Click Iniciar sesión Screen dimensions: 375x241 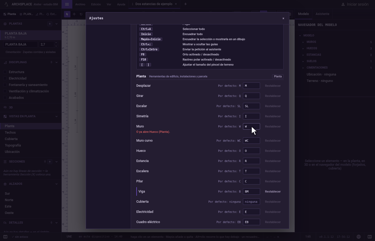point(355,4)
